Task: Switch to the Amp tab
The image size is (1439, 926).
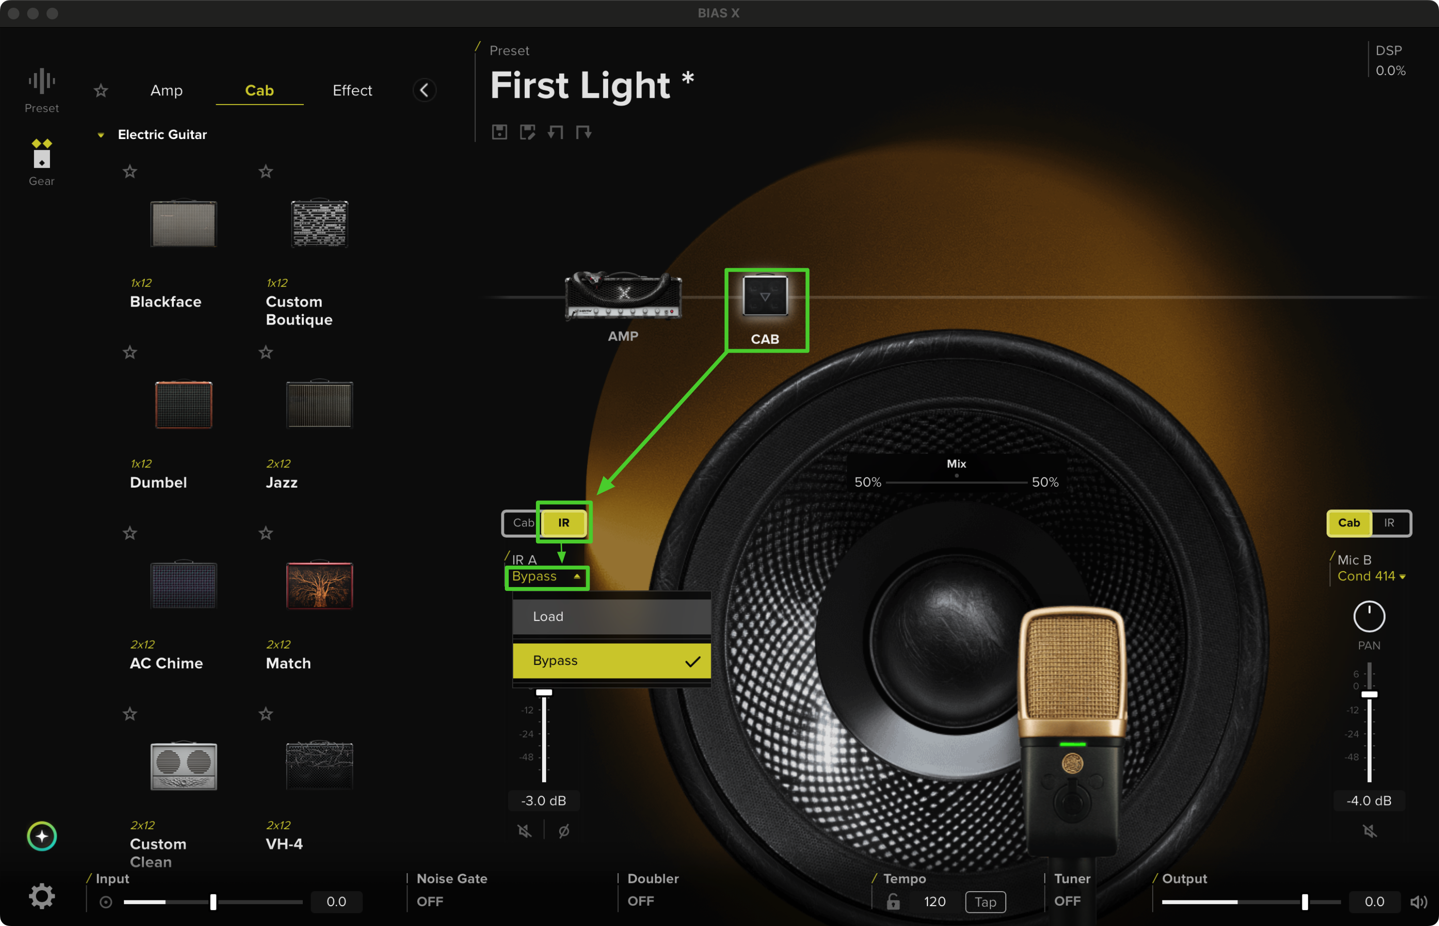Action: (x=166, y=90)
